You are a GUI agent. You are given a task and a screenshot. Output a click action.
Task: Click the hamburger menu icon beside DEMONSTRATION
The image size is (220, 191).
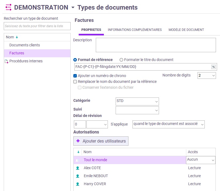pos(9,7)
